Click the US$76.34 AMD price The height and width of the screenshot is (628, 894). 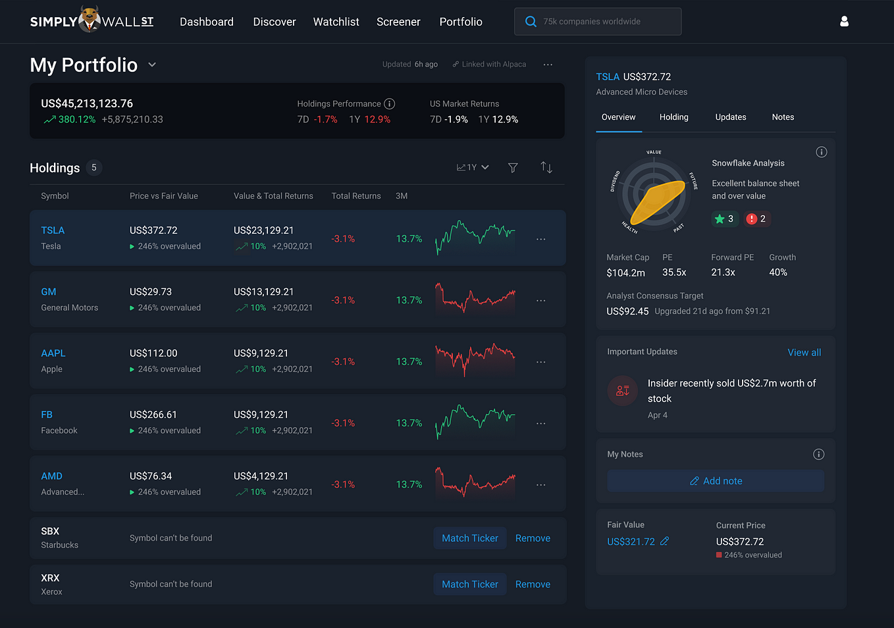point(151,476)
